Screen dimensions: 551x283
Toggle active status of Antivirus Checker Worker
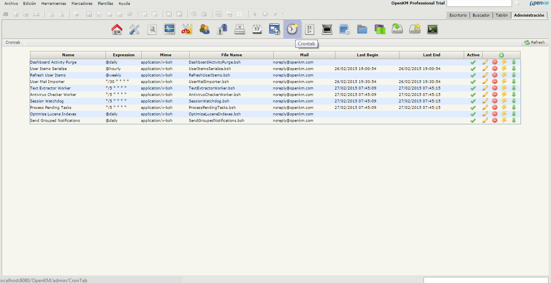[473, 95]
